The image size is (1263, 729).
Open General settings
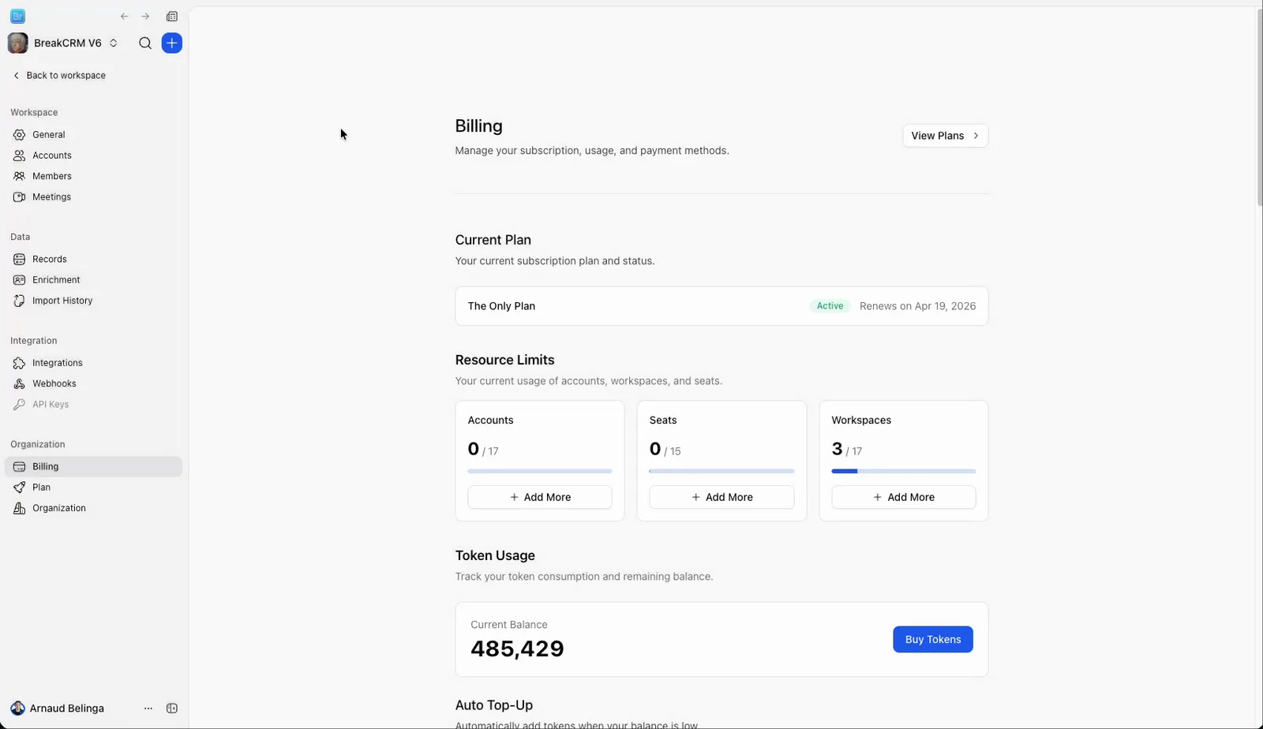tap(93, 135)
